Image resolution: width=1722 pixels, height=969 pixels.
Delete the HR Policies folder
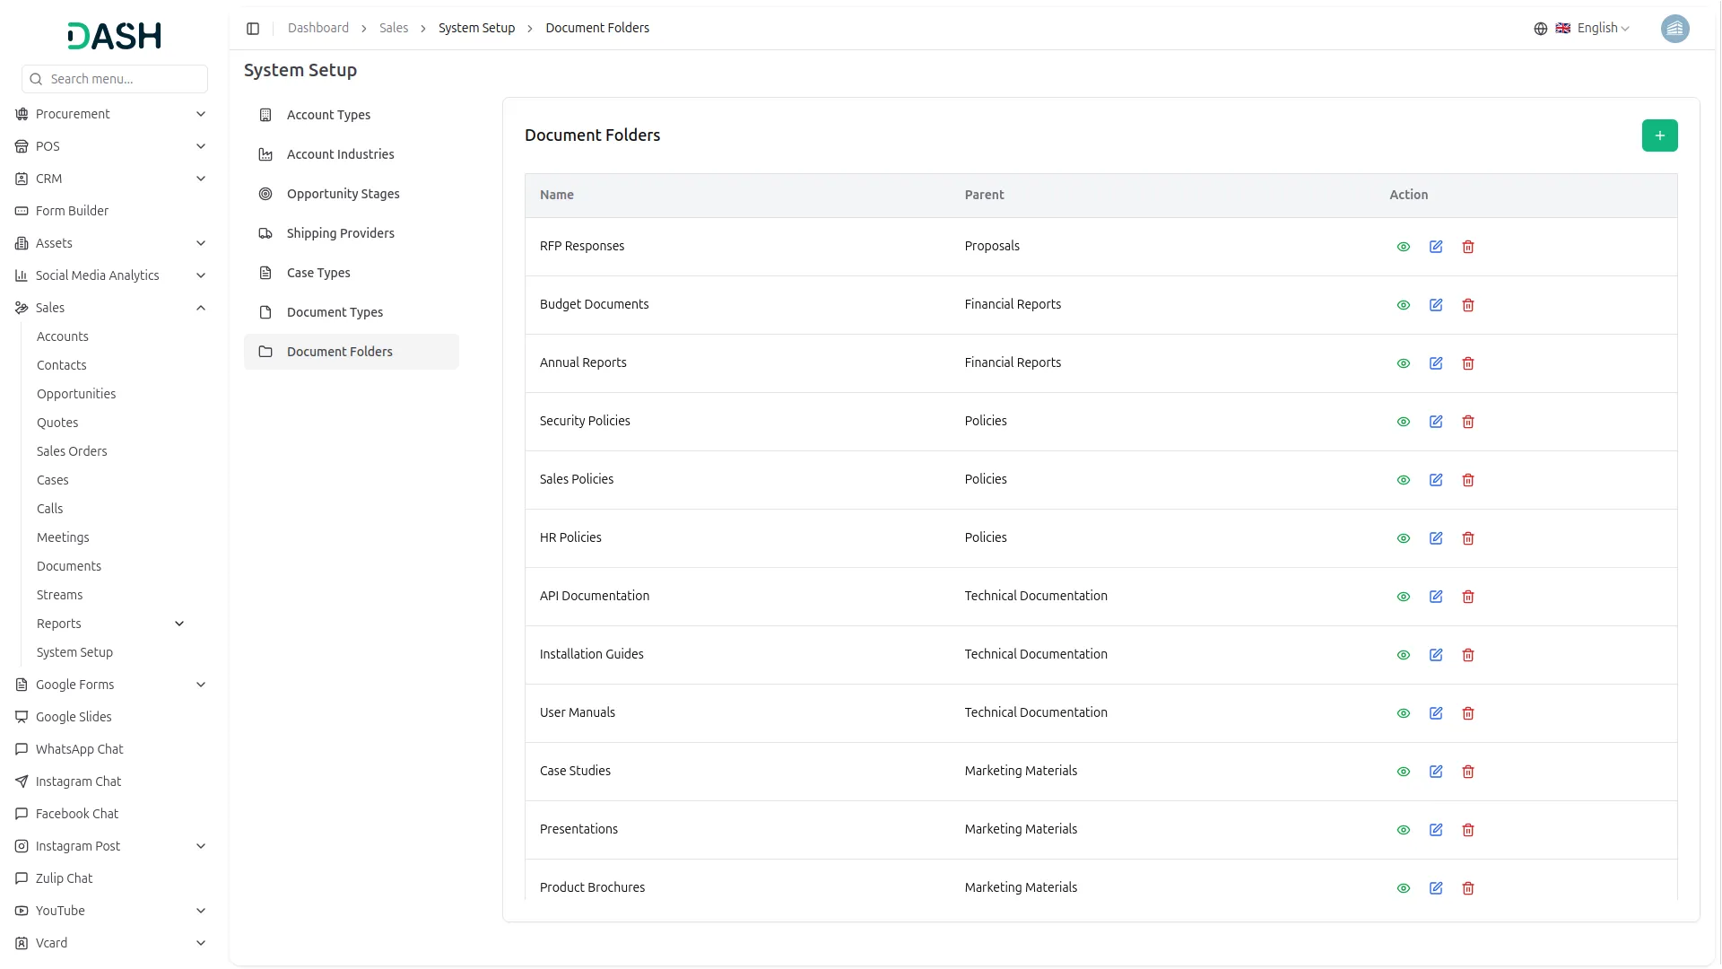(x=1468, y=538)
